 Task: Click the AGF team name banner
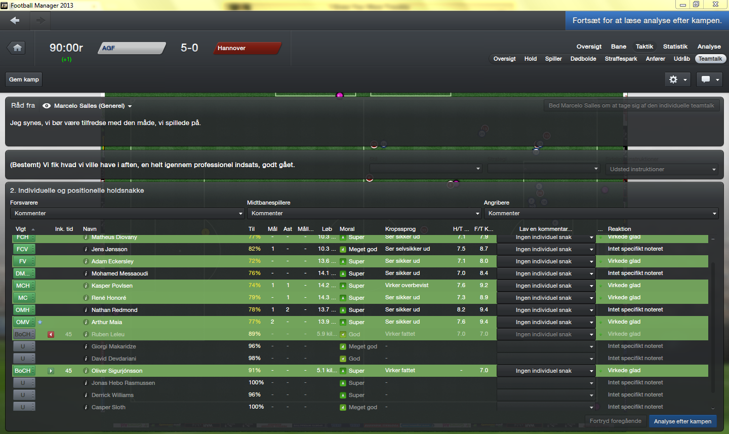132,48
